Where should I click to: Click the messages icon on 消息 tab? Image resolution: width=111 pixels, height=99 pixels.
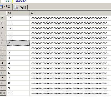point(16,7)
